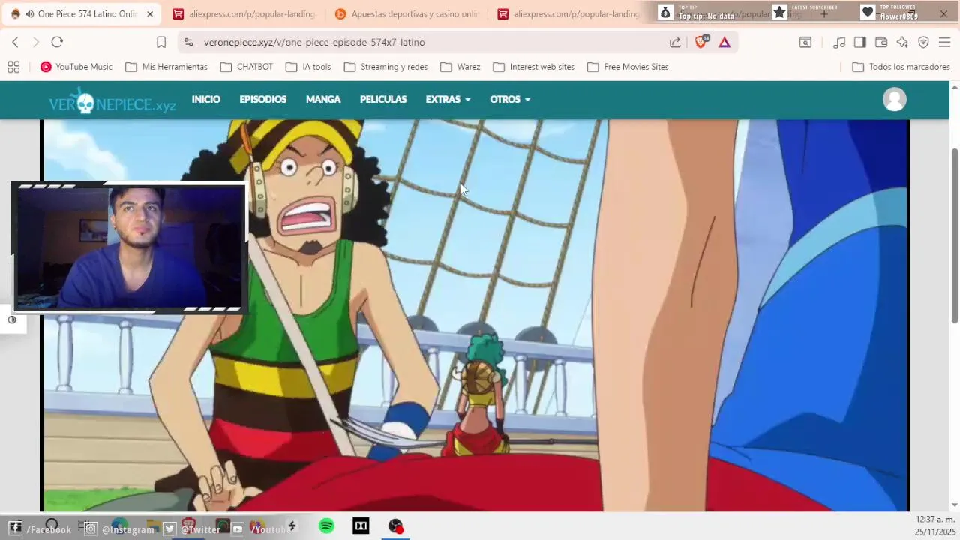
Task: Open Brave Shields lion icon
Action: 701,43
